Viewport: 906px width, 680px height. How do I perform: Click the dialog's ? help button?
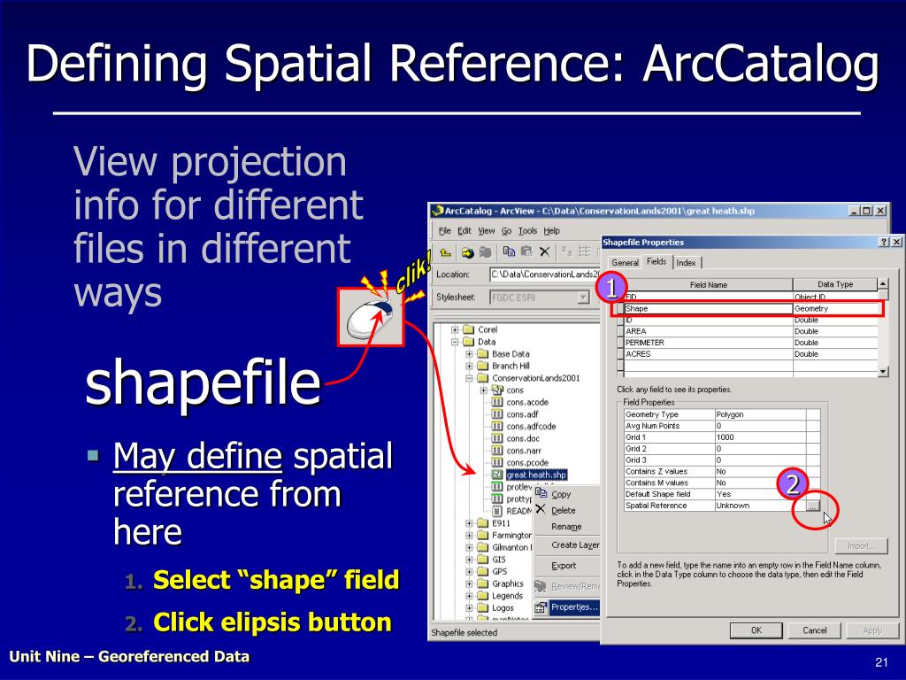click(884, 243)
